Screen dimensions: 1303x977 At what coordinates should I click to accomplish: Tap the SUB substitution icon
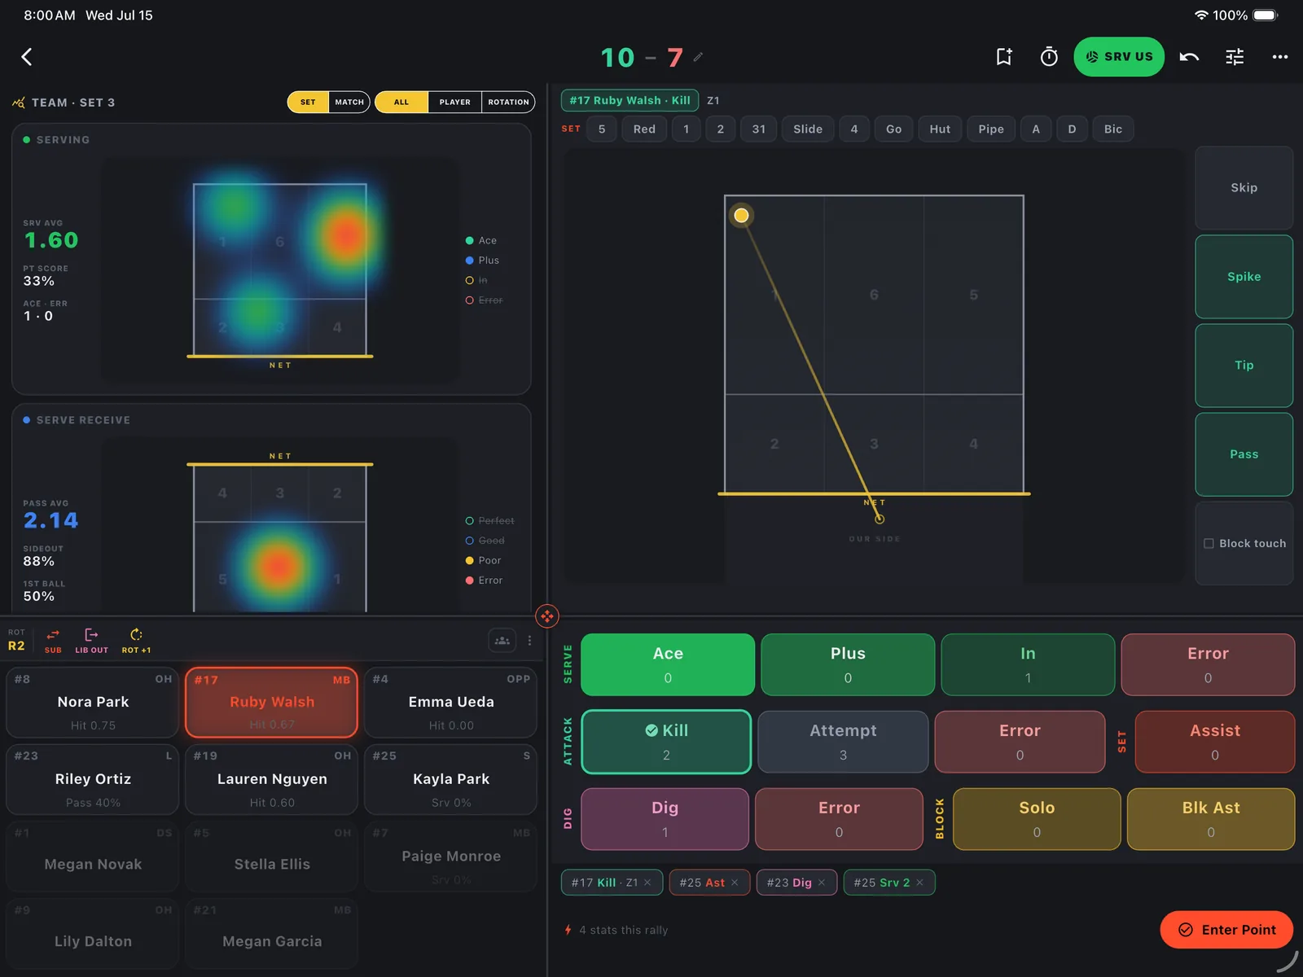[x=53, y=640]
